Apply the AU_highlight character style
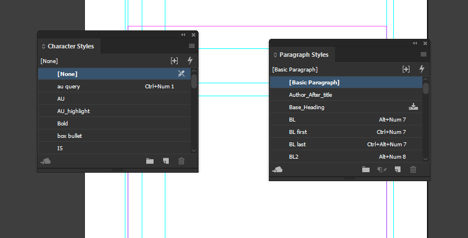 coord(74,111)
